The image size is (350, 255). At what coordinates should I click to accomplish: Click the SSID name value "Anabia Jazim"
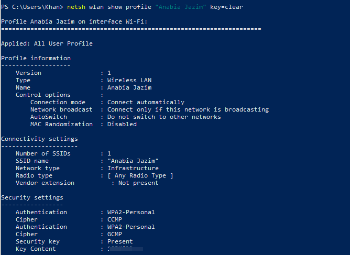pyautogui.click(x=133, y=161)
